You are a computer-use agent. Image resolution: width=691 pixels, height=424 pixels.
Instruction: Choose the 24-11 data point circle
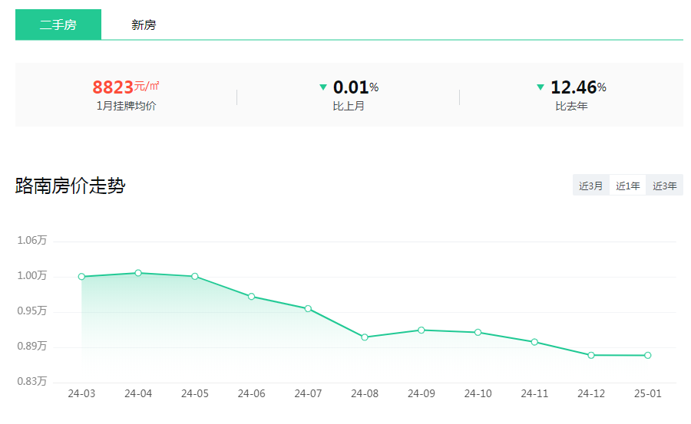click(534, 342)
